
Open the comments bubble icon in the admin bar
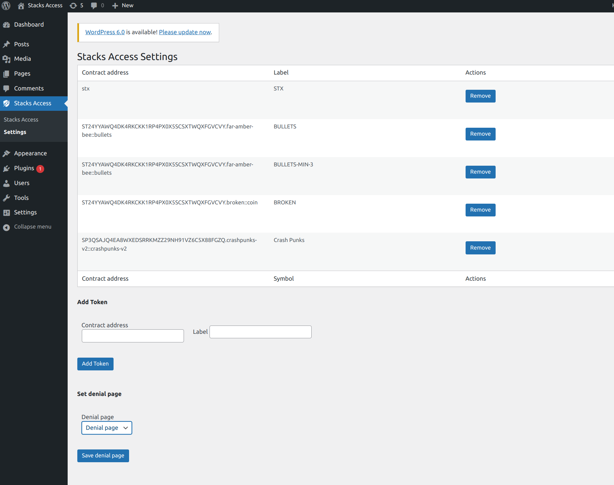coord(94,6)
